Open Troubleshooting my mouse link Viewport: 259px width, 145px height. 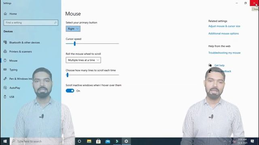224,53
